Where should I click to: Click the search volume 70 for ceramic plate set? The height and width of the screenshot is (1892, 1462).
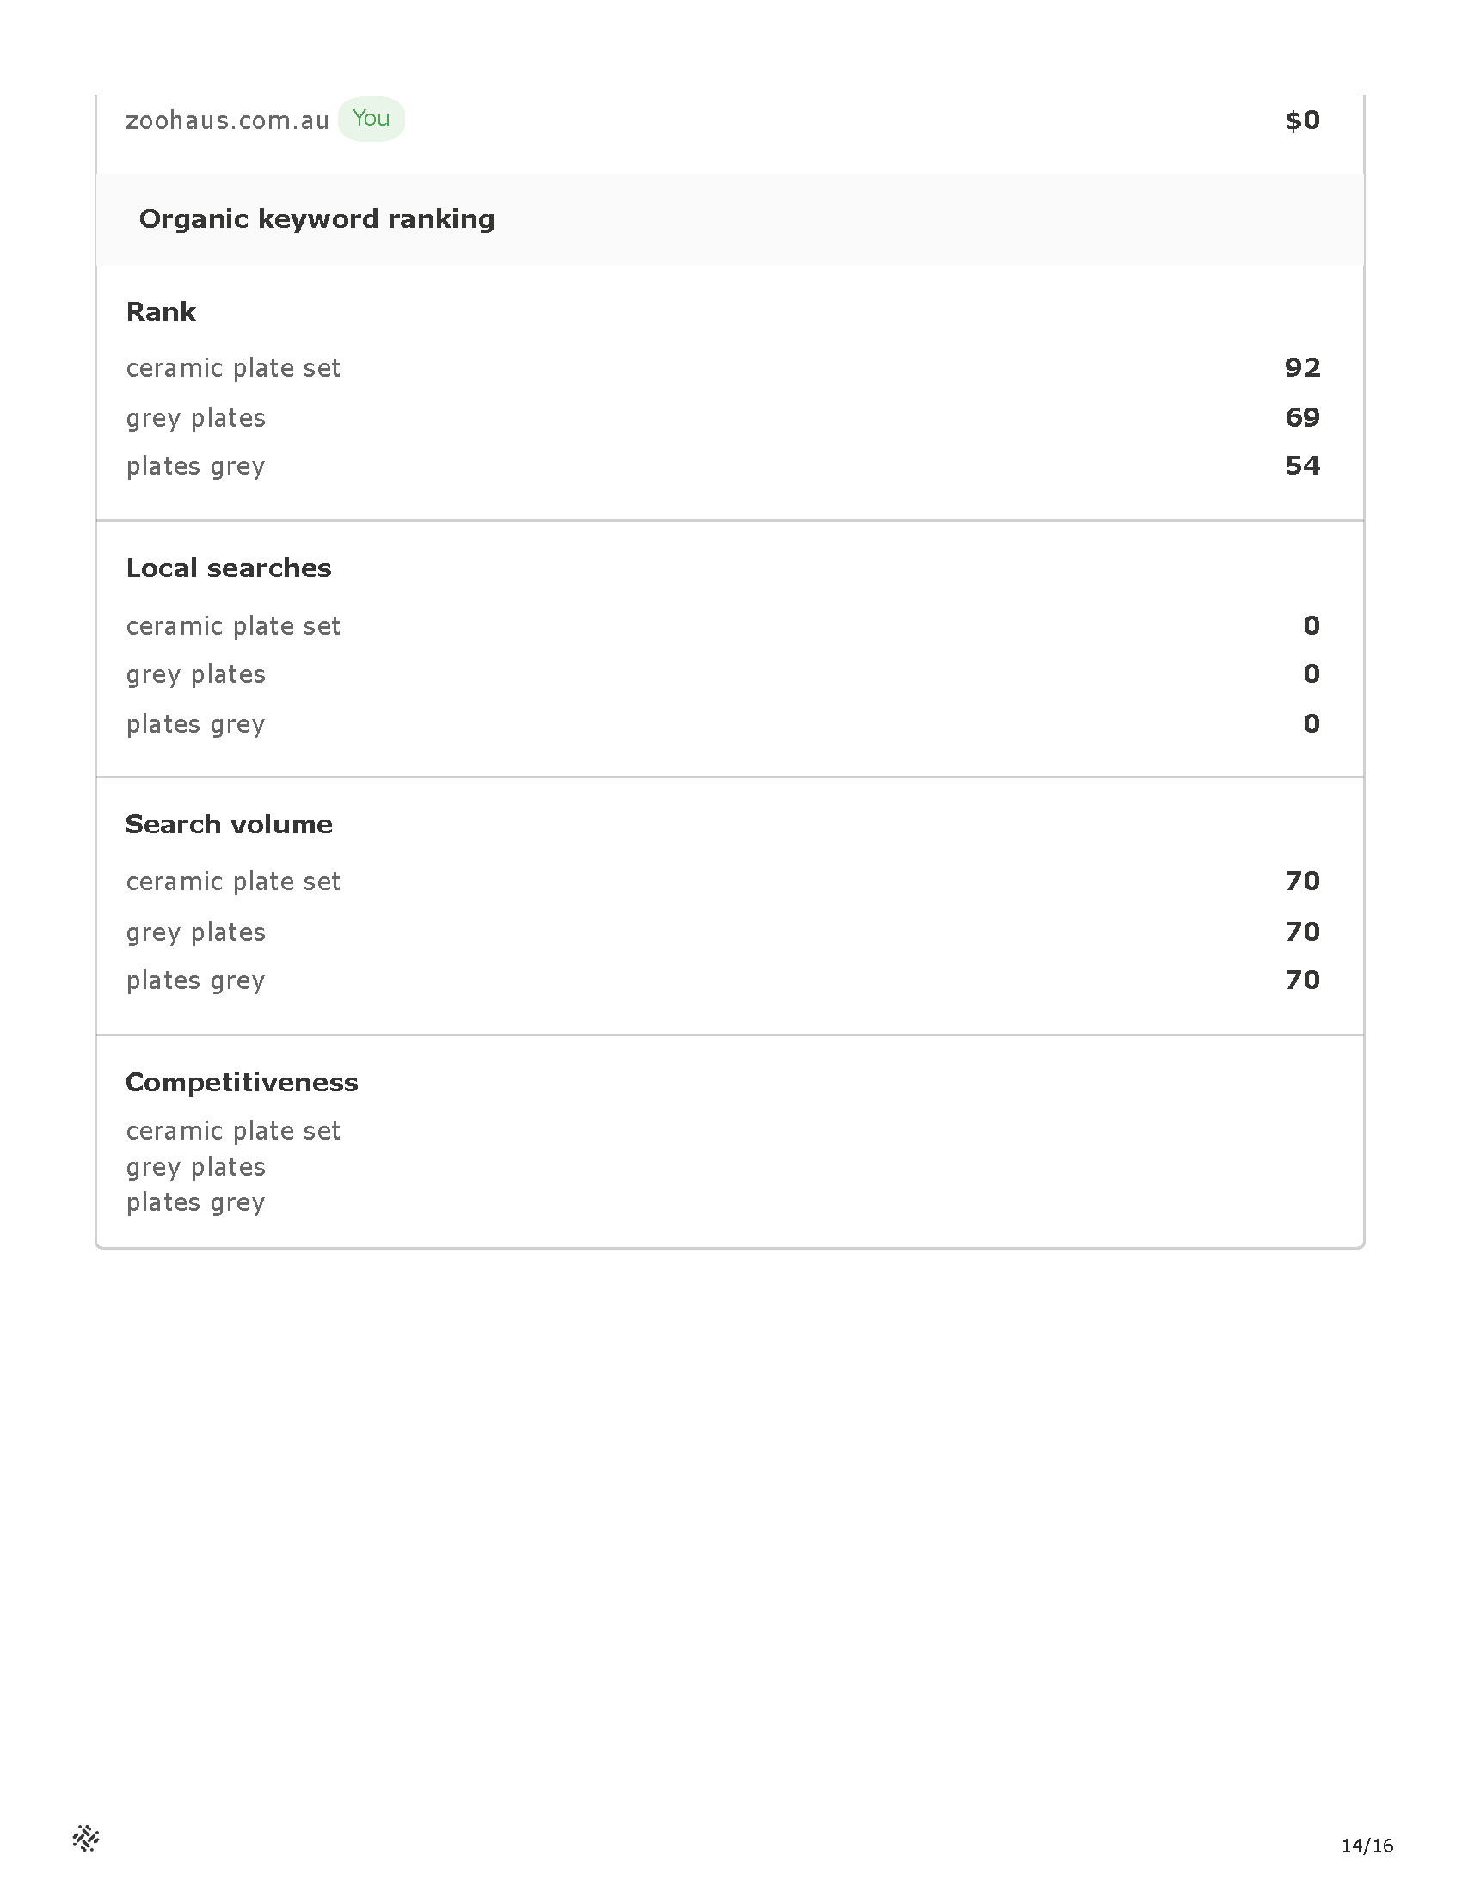click(x=1303, y=881)
